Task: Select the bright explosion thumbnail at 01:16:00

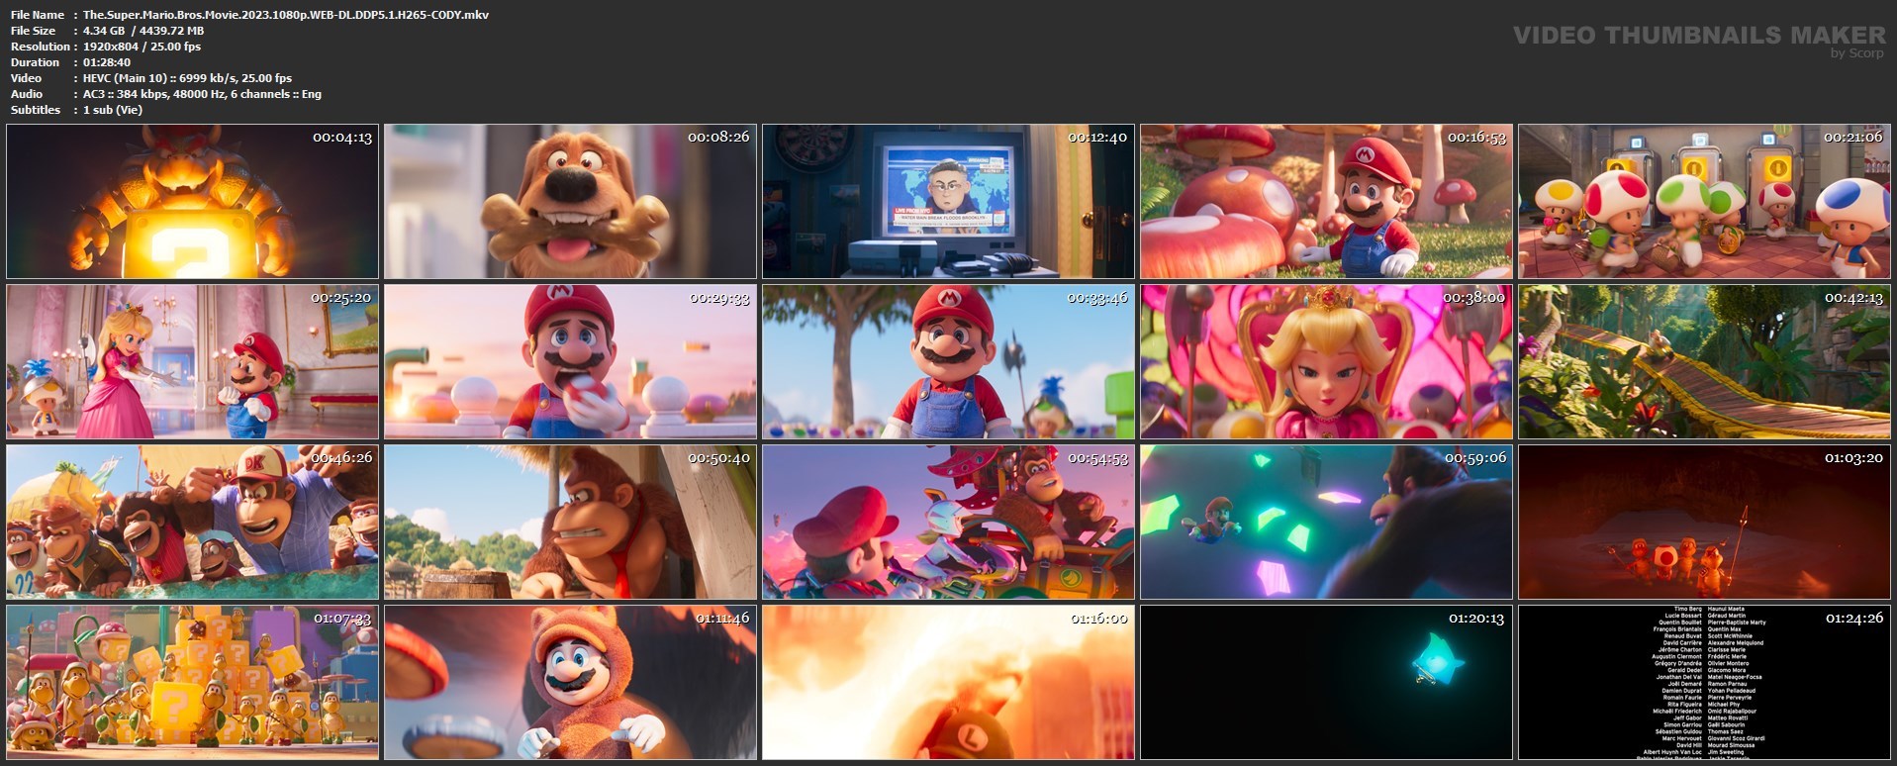Action: [x=948, y=682]
